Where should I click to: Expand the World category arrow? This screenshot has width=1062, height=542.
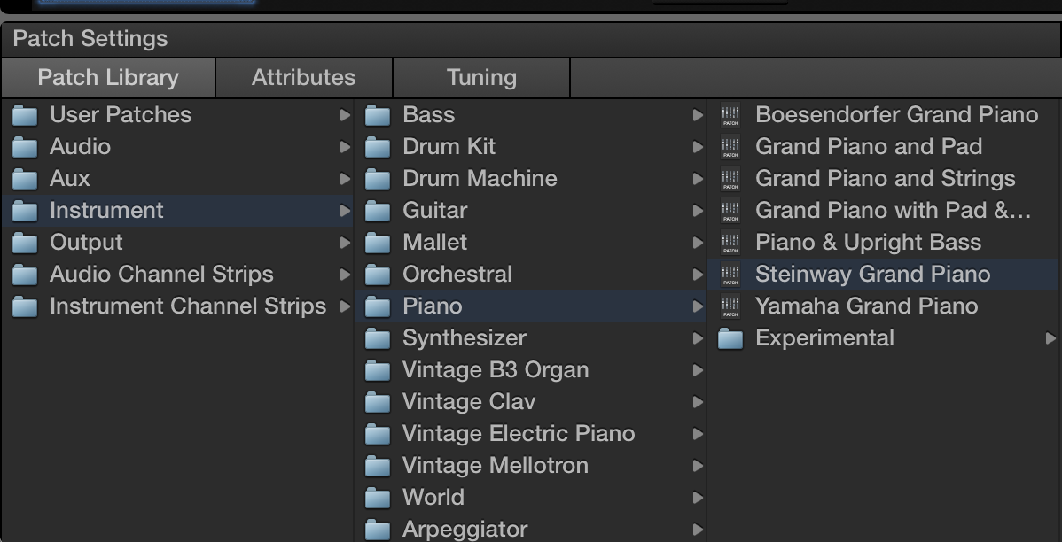[x=698, y=498]
